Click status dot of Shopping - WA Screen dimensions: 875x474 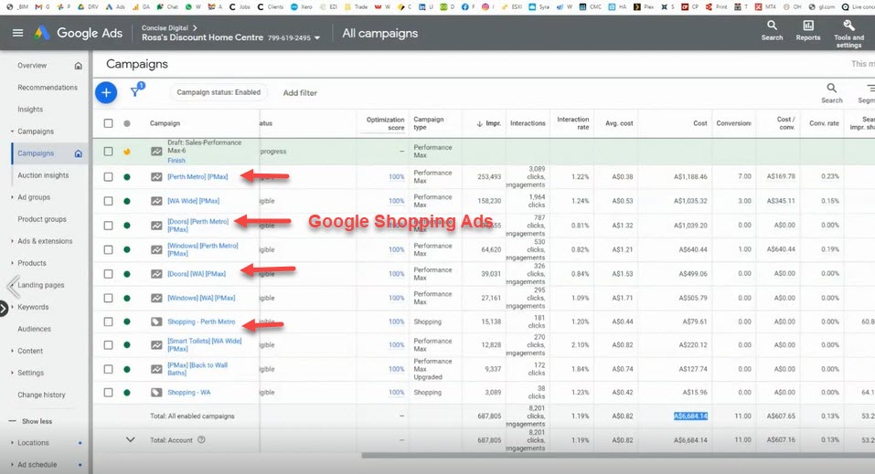(127, 393)
